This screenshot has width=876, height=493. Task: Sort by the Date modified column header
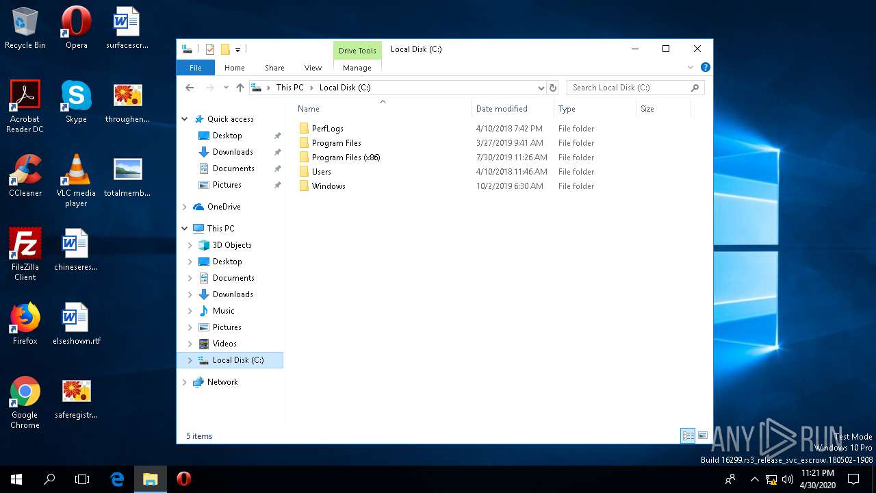click(513, 109)
